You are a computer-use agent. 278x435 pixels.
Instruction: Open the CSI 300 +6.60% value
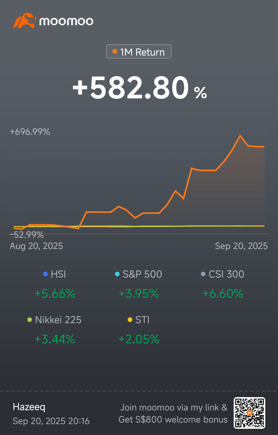(223, 294)
